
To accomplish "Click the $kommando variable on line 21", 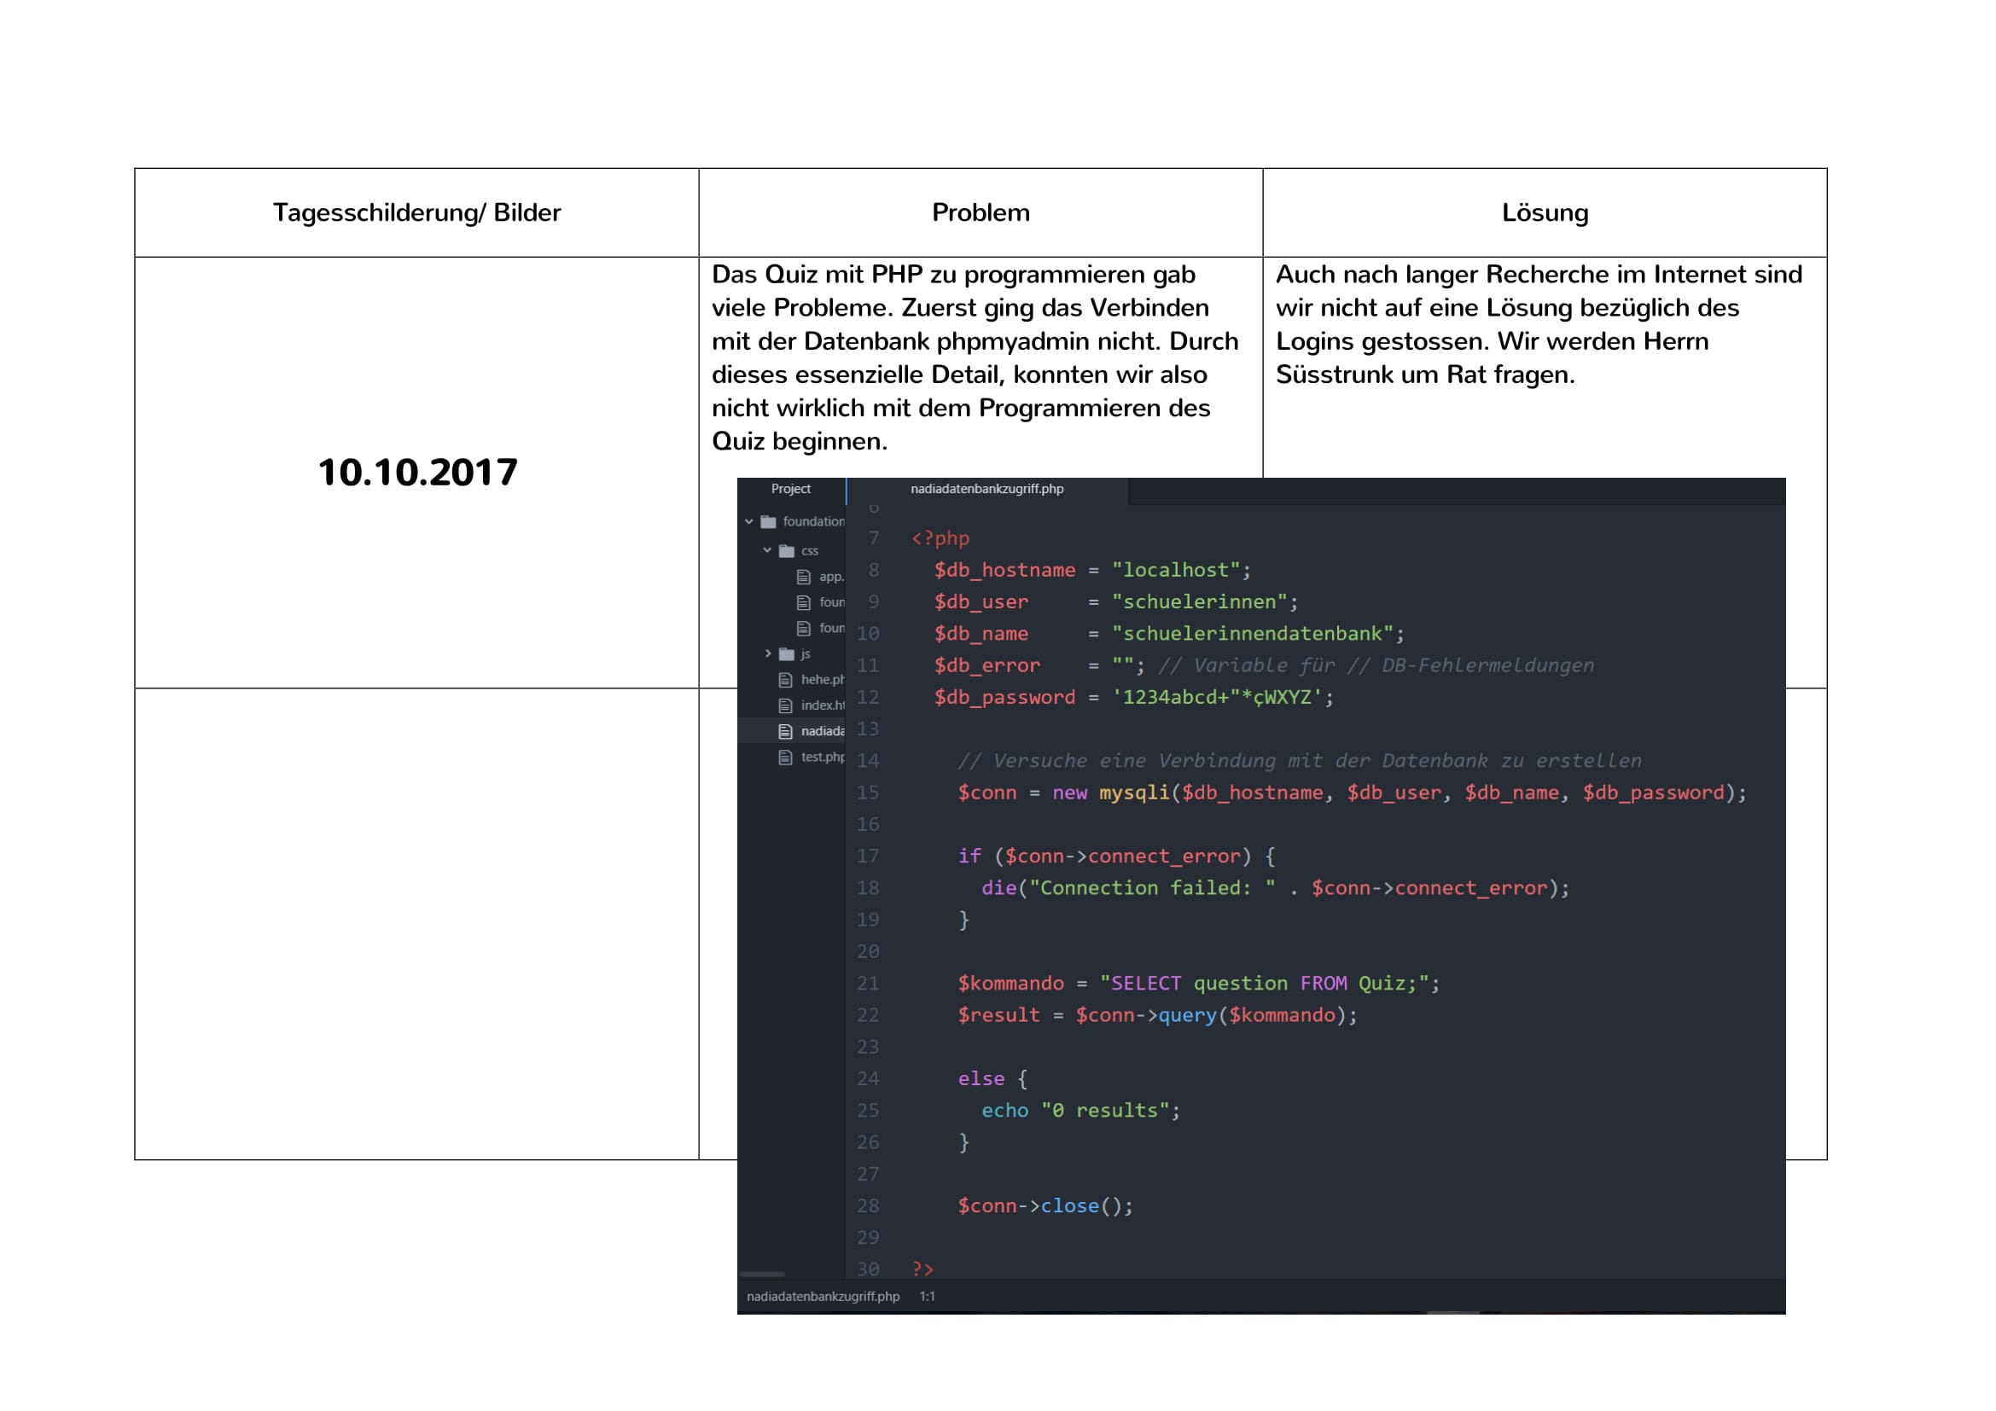I will (1010, 984).
